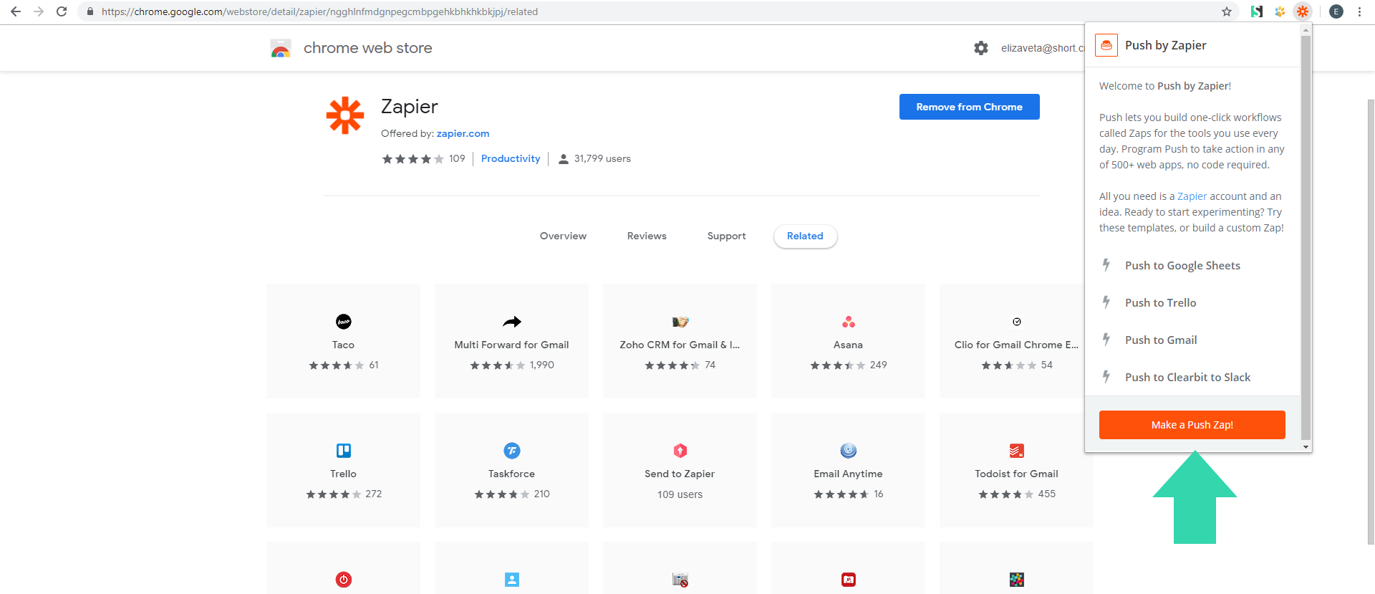Click the browser reload button
1375x594 pixels.
pos(62,11)
